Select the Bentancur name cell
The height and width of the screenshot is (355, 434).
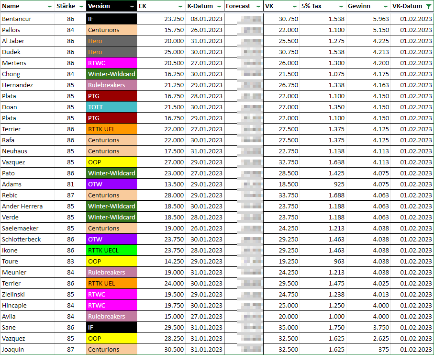point(27,19)
